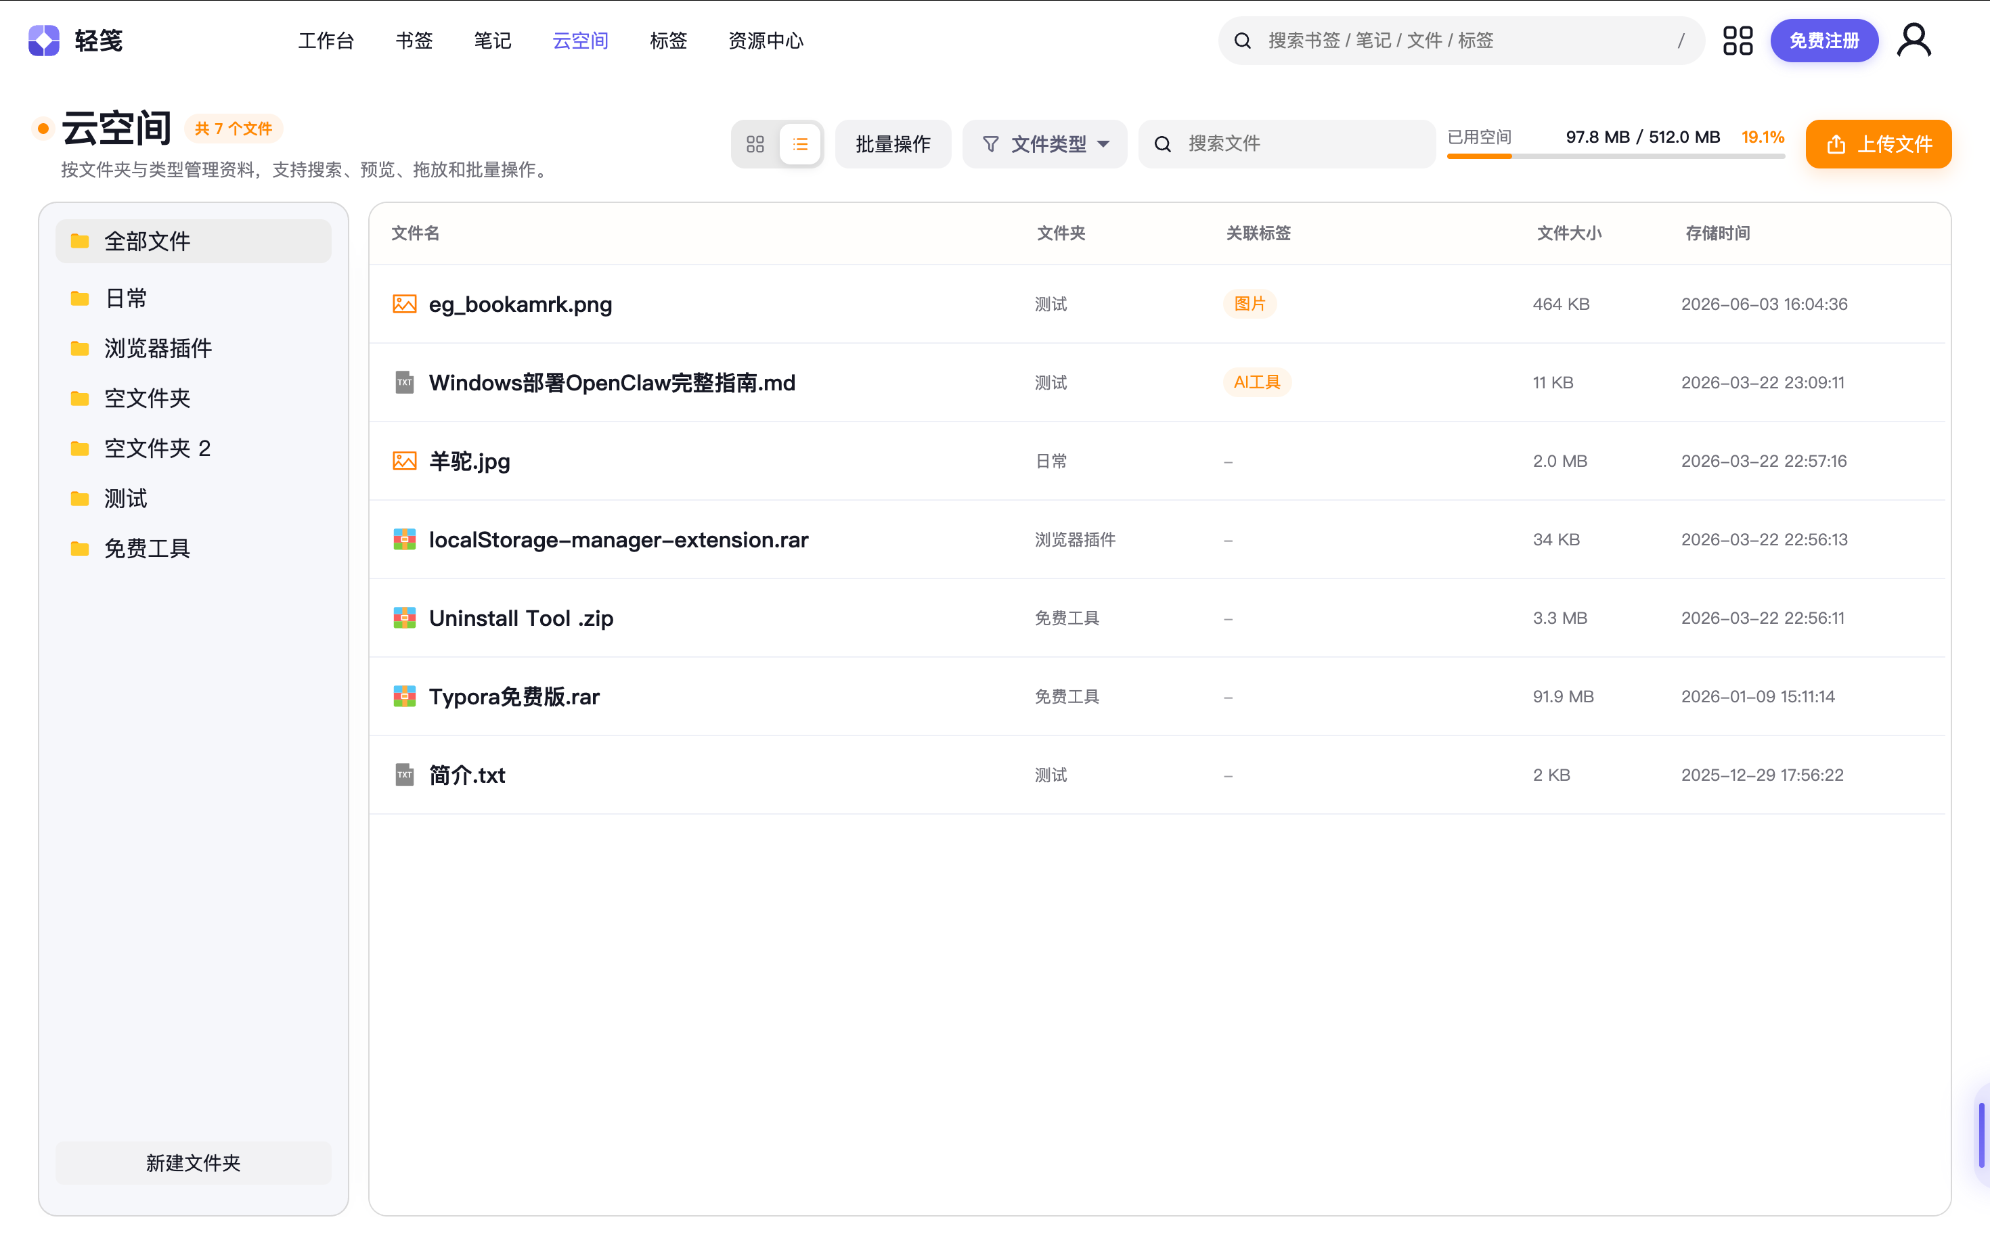Viewport: 1990px width, 1249px height.
Task: Select the 测试 folder in sidebar
Action: click(194, 498)
